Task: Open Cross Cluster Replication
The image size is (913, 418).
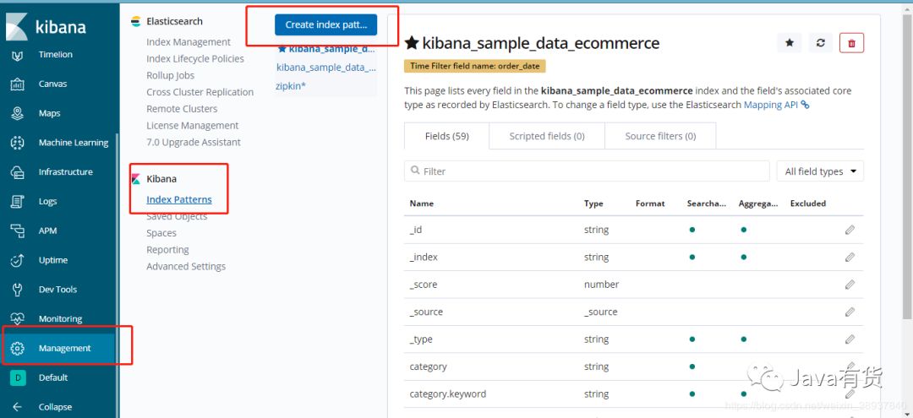Action: (200, 92)
